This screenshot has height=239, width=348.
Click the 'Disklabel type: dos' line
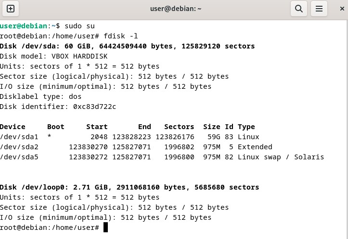40,96
